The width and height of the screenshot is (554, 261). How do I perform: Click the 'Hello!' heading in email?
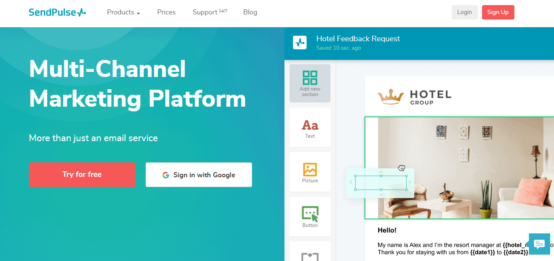pos(387,230)
